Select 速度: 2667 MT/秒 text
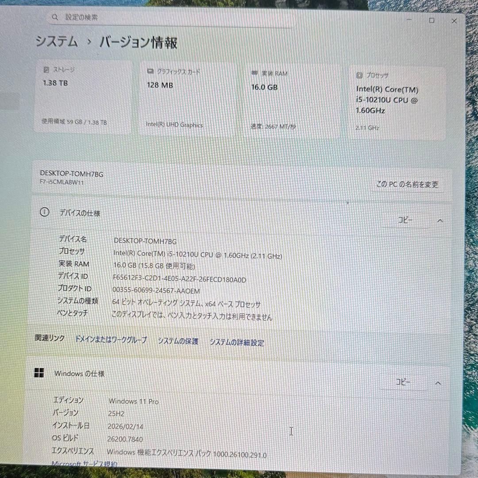This screenshot has height=478, width=478. tap(273, 127)
